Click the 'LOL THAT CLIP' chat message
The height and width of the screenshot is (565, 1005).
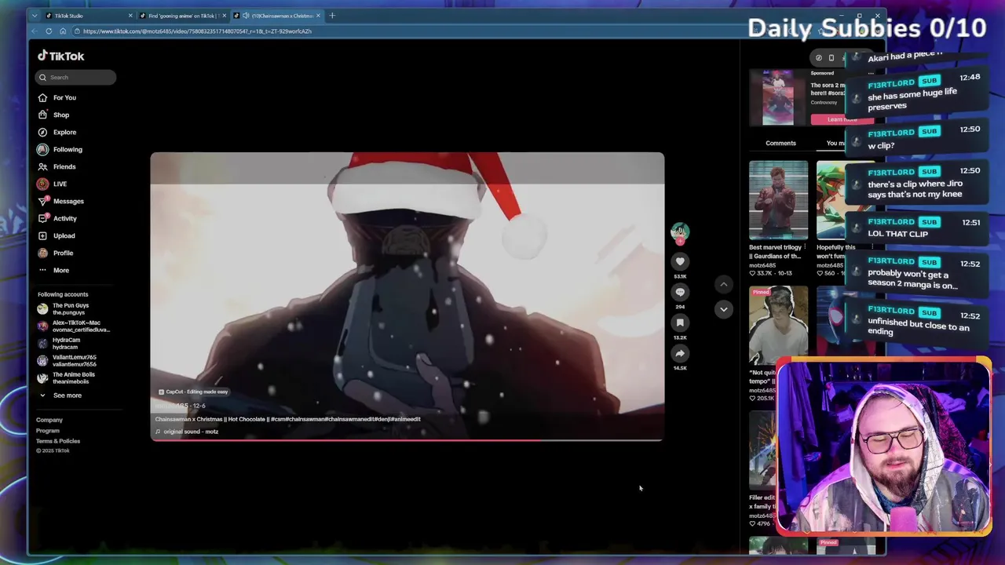(897, 234)
